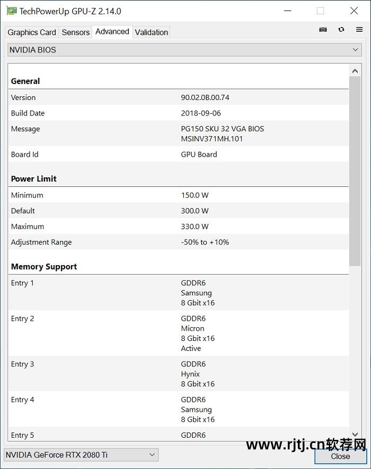
Task: Click the vertical scrollbar thumb
Action: pos(355,171)
